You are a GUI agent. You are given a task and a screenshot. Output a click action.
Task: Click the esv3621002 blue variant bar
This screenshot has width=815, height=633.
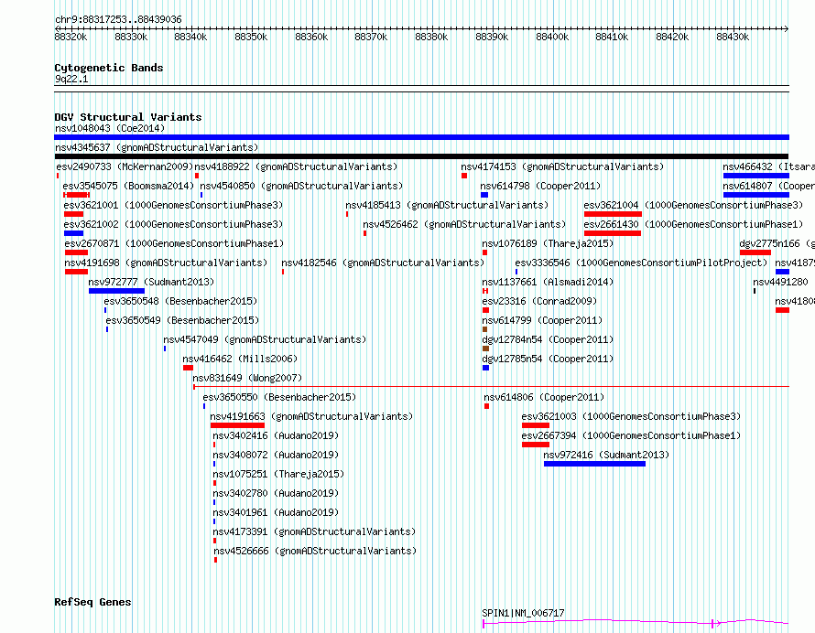pos(74,233)
